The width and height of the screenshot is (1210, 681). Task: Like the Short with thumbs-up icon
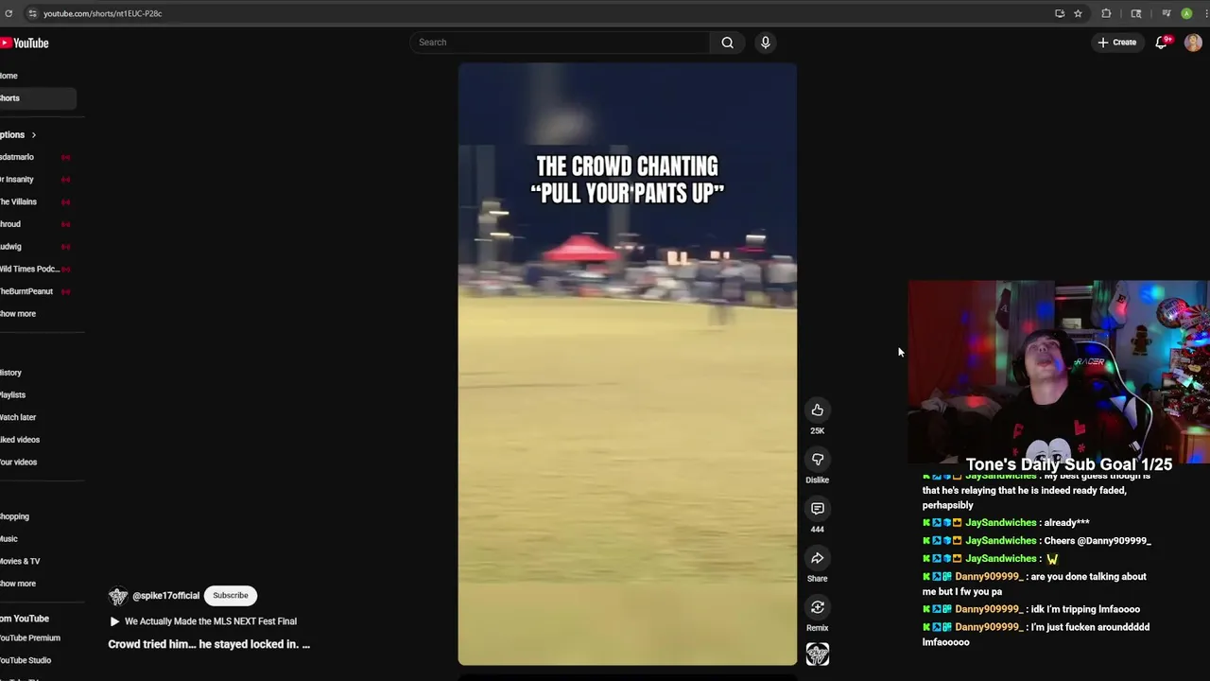[x=818, y=410]
